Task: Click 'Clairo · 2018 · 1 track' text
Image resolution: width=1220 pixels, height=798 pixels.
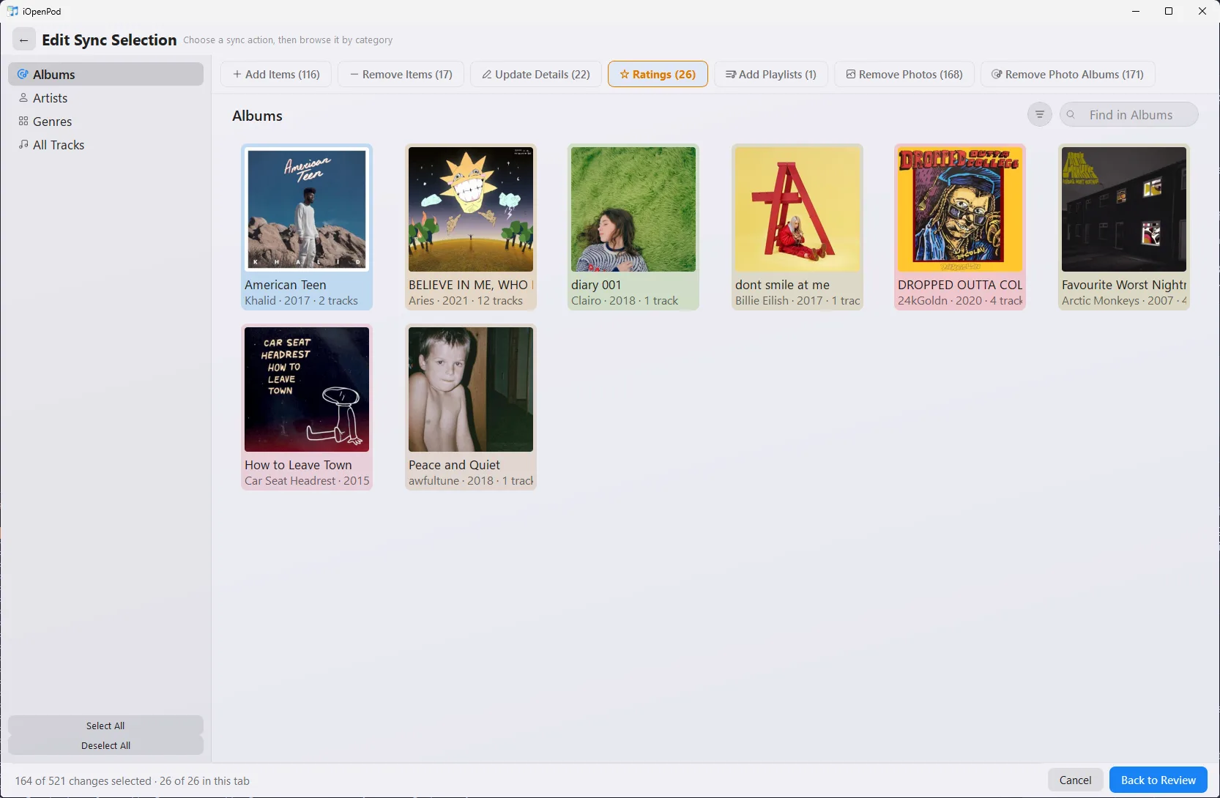Action: (625, 301)
